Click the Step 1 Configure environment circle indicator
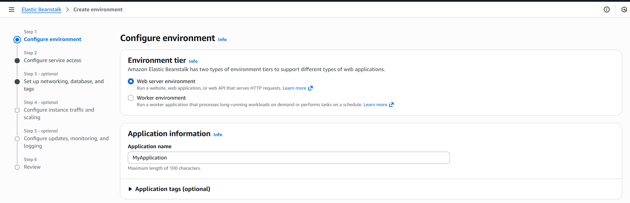 click(x=17, y=40)
